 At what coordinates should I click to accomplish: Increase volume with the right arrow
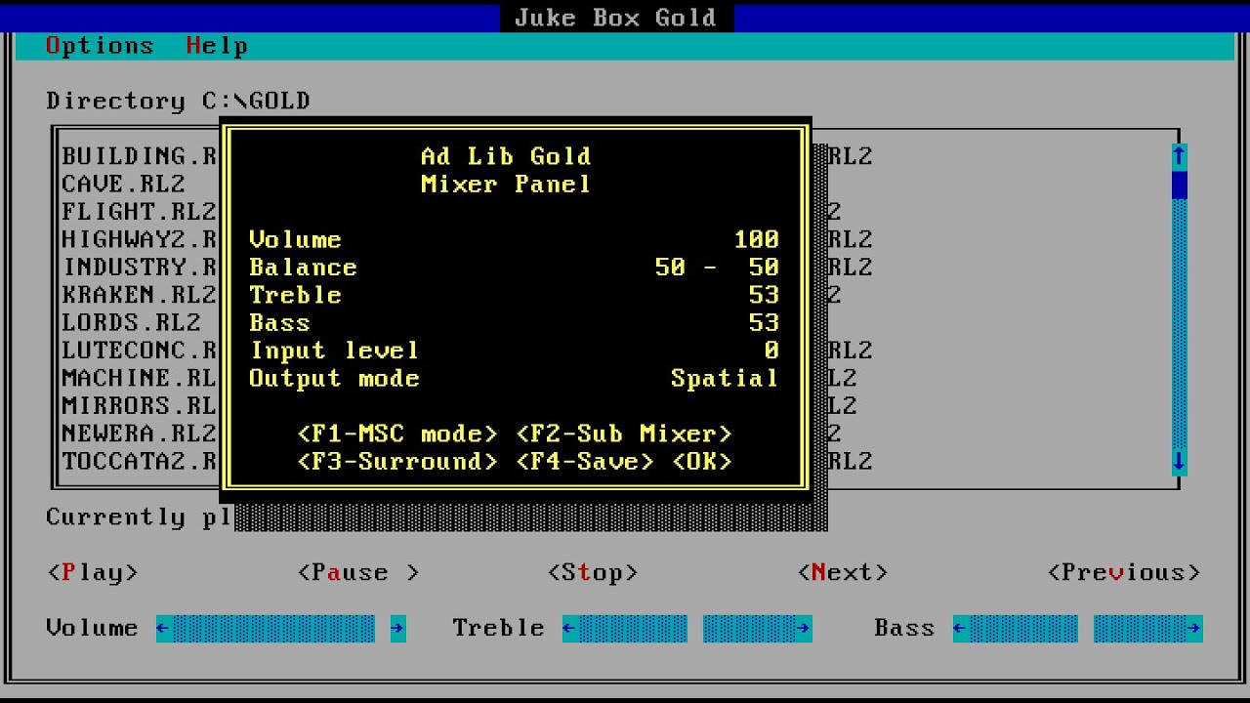(397, 629)
